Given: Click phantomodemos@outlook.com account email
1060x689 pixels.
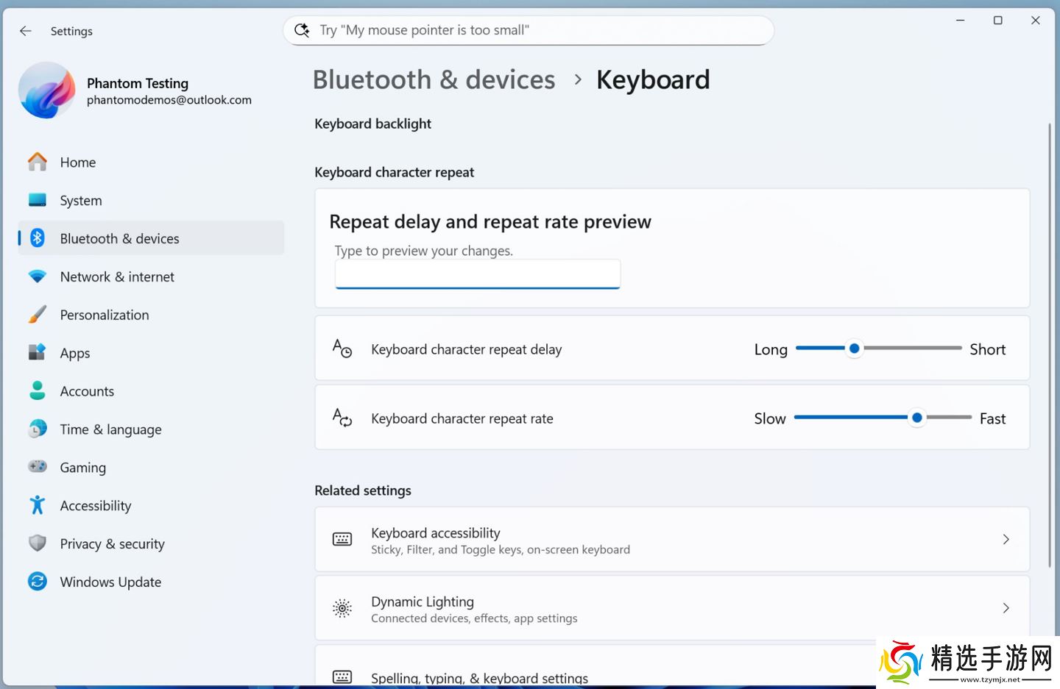Looking at the screenshot, I should coord(169,100).
